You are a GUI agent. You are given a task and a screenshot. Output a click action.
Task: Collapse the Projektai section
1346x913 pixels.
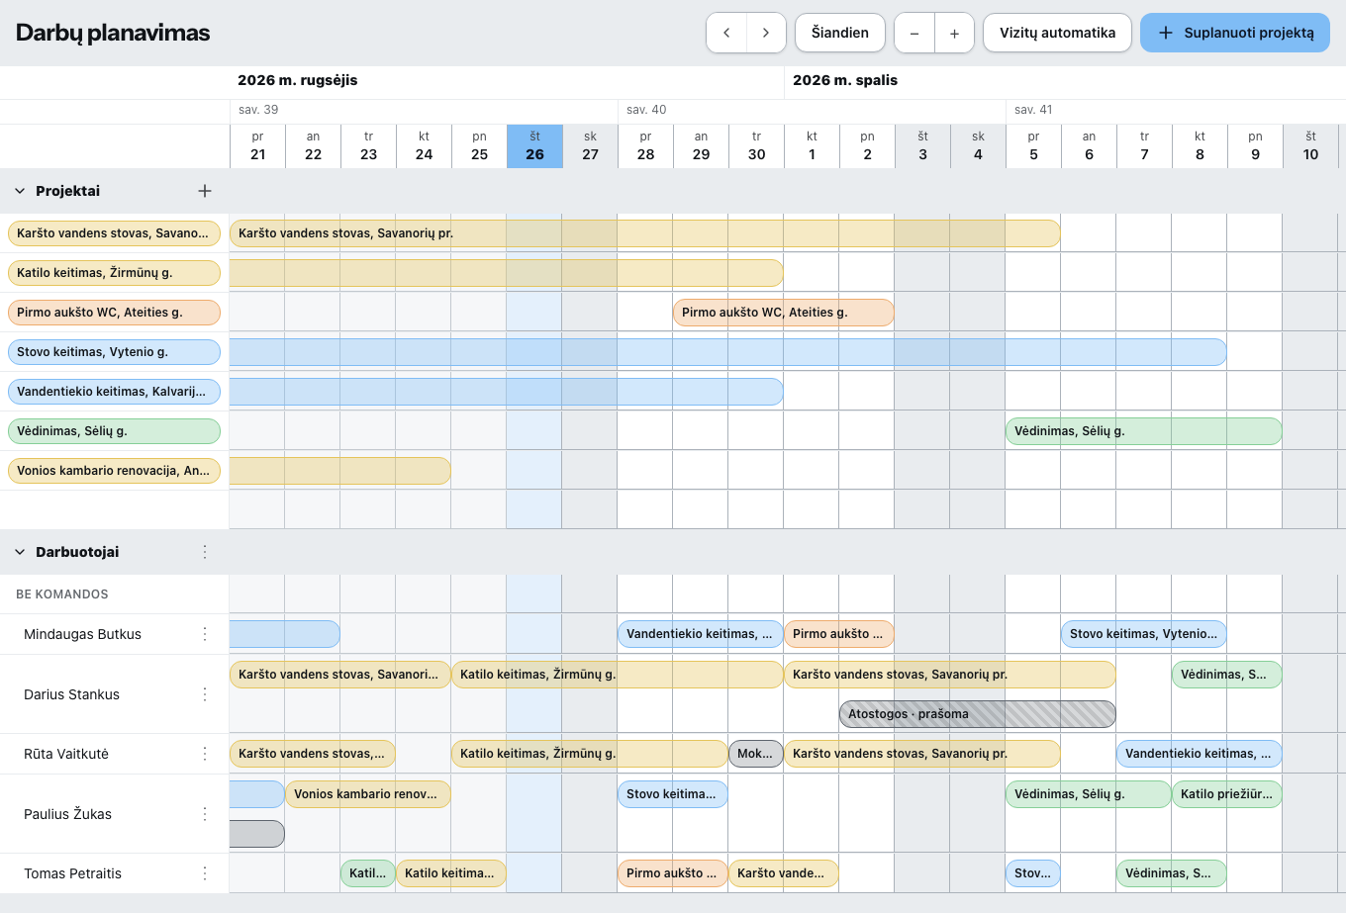click(20, 191)
